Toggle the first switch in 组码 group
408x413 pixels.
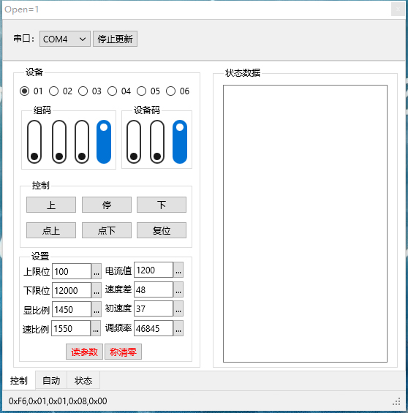(x=34, y=142)
